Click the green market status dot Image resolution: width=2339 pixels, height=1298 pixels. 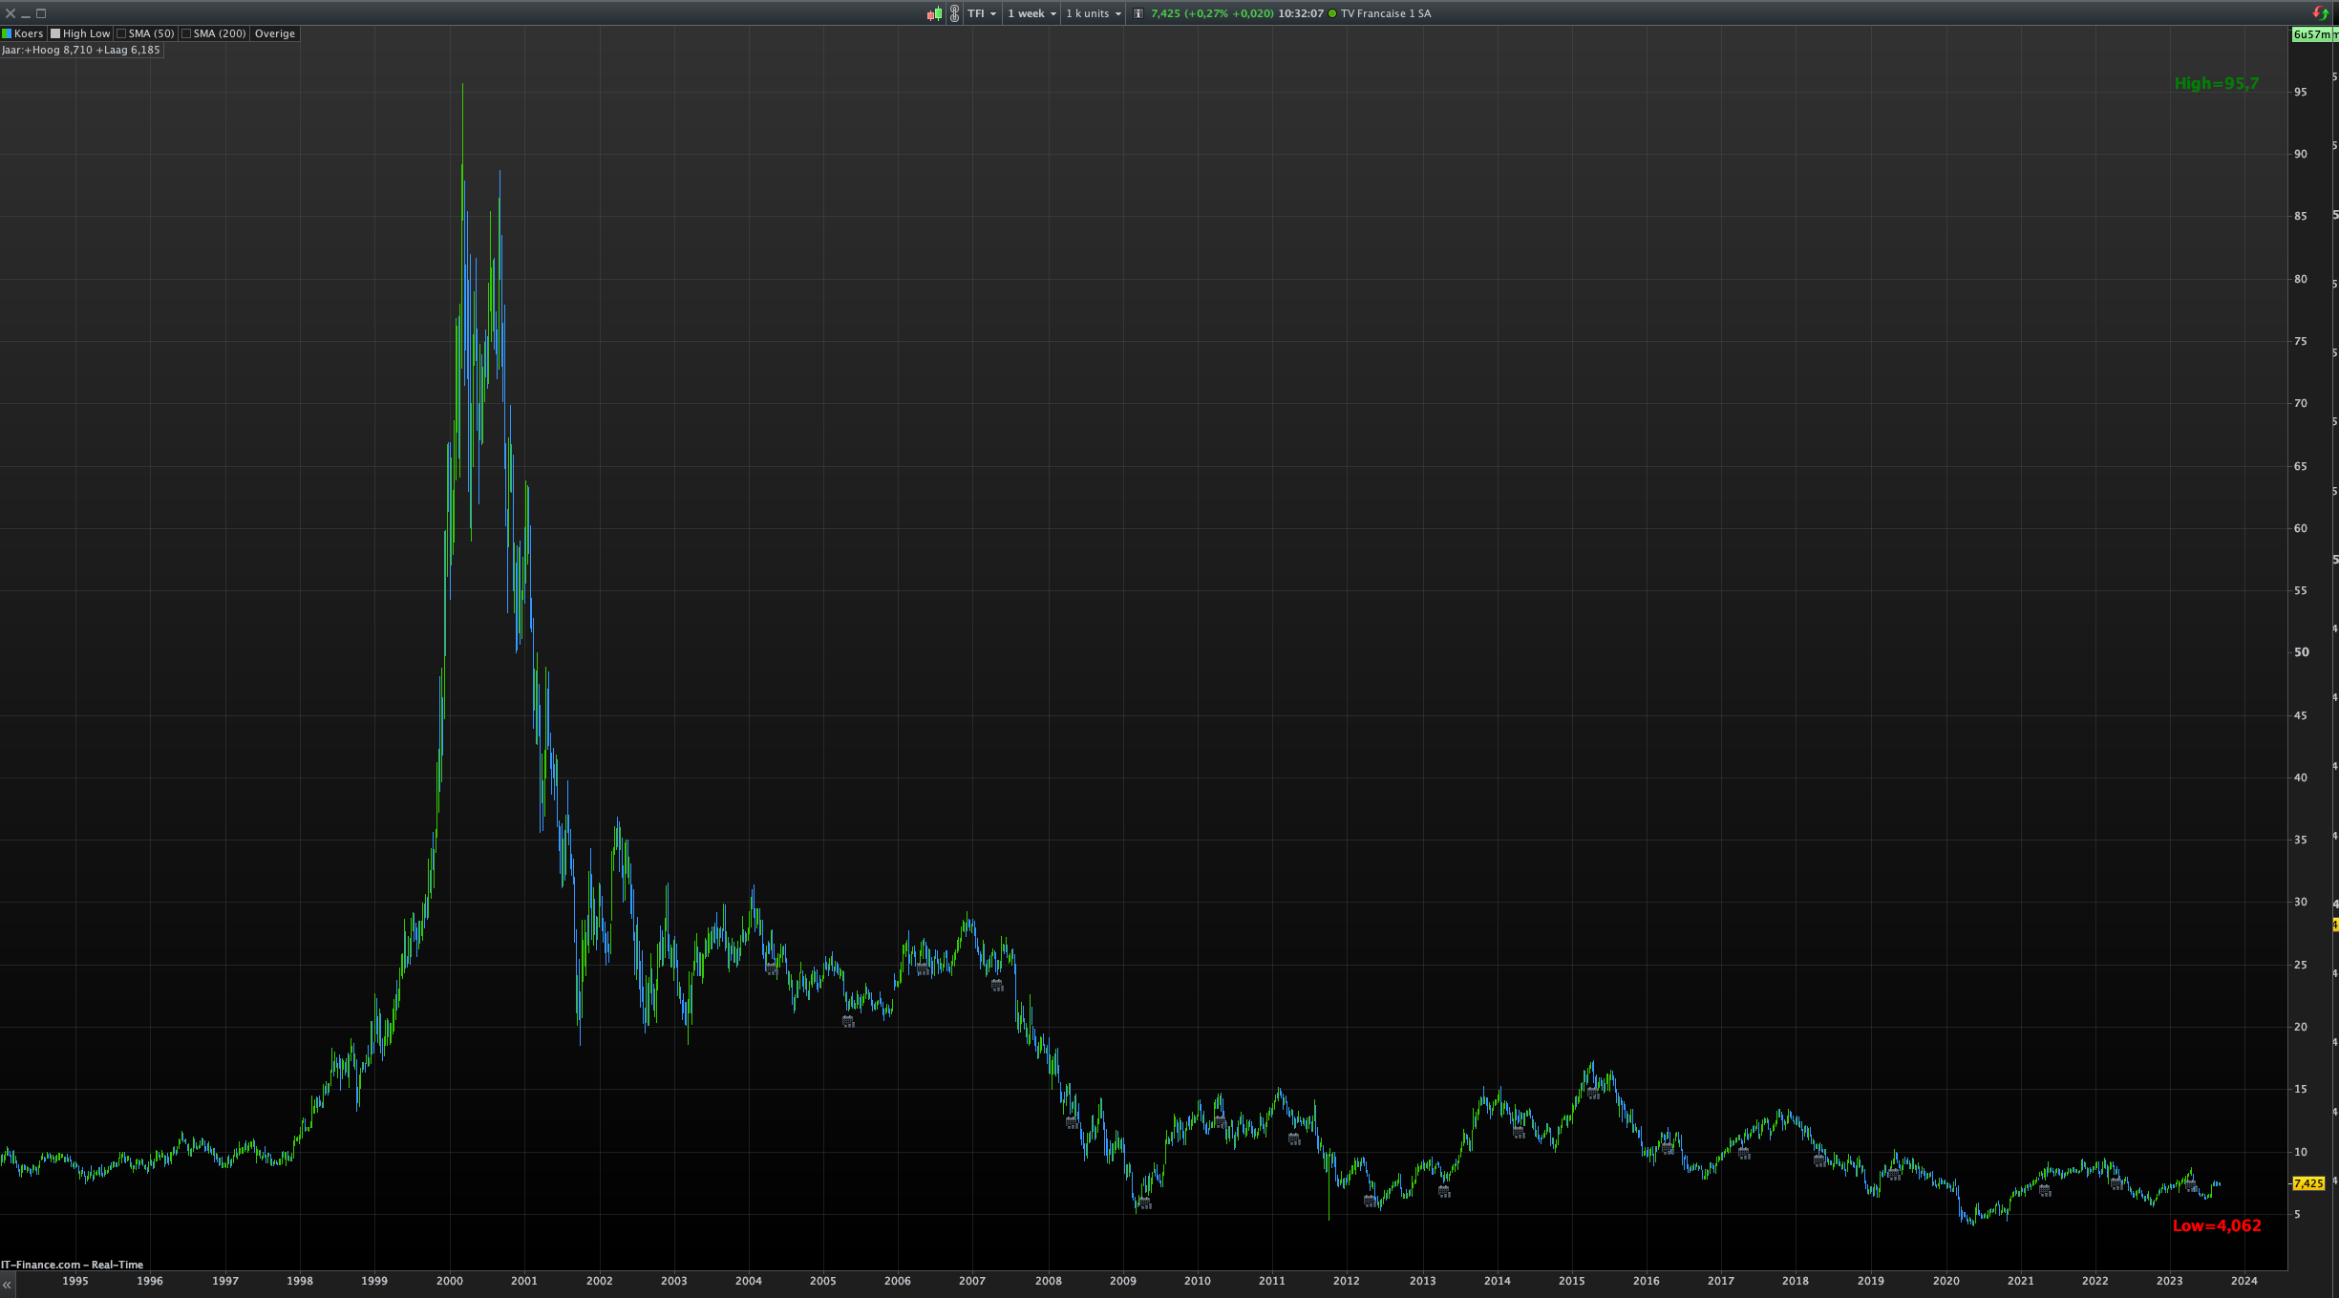click(1332, 13)
